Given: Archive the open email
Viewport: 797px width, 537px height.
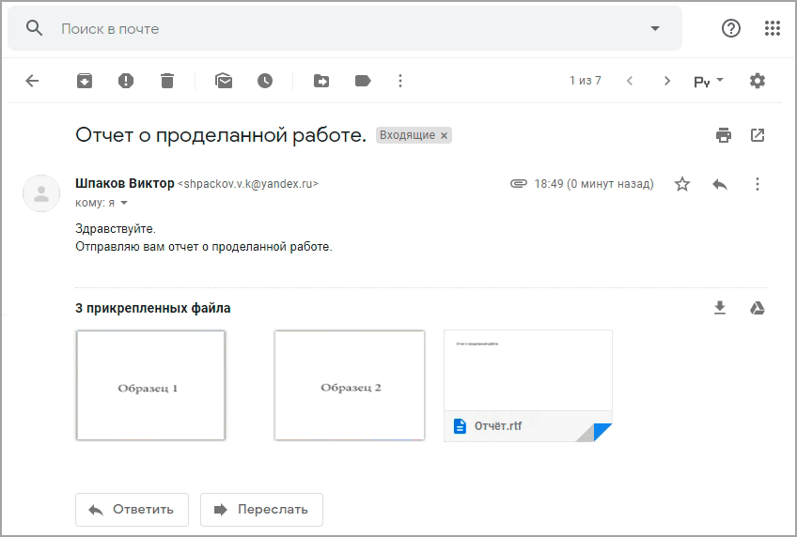Looking at the screenshot, I should (x=85, y=81).
